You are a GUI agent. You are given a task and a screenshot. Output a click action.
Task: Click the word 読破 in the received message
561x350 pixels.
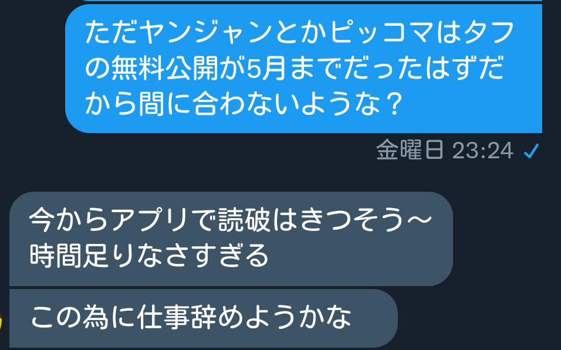245,219
